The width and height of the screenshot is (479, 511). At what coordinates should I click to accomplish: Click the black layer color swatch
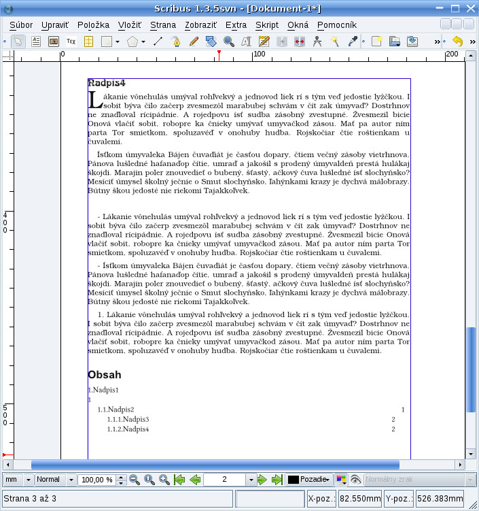point(294,480)
